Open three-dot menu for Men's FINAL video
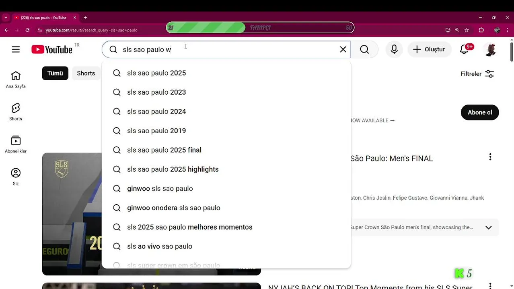 tap(490, 157)
